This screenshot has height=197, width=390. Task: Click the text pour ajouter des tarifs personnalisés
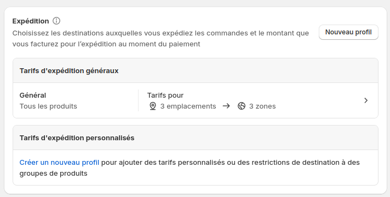163,163
